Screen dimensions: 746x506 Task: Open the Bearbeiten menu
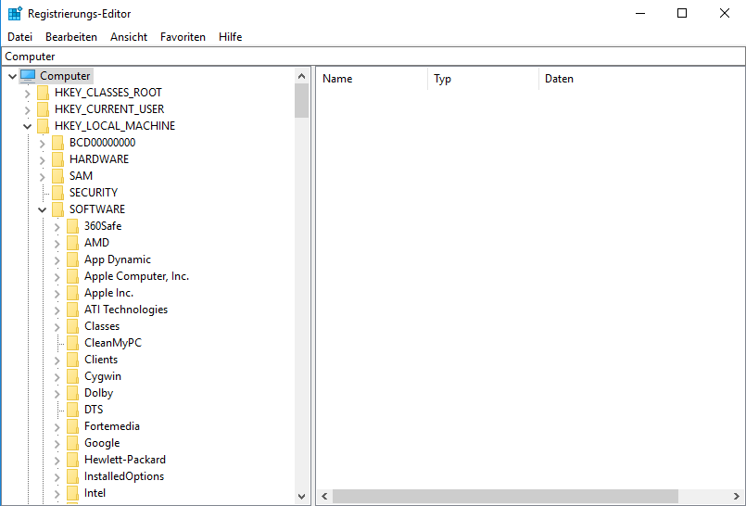click(71, 37)
